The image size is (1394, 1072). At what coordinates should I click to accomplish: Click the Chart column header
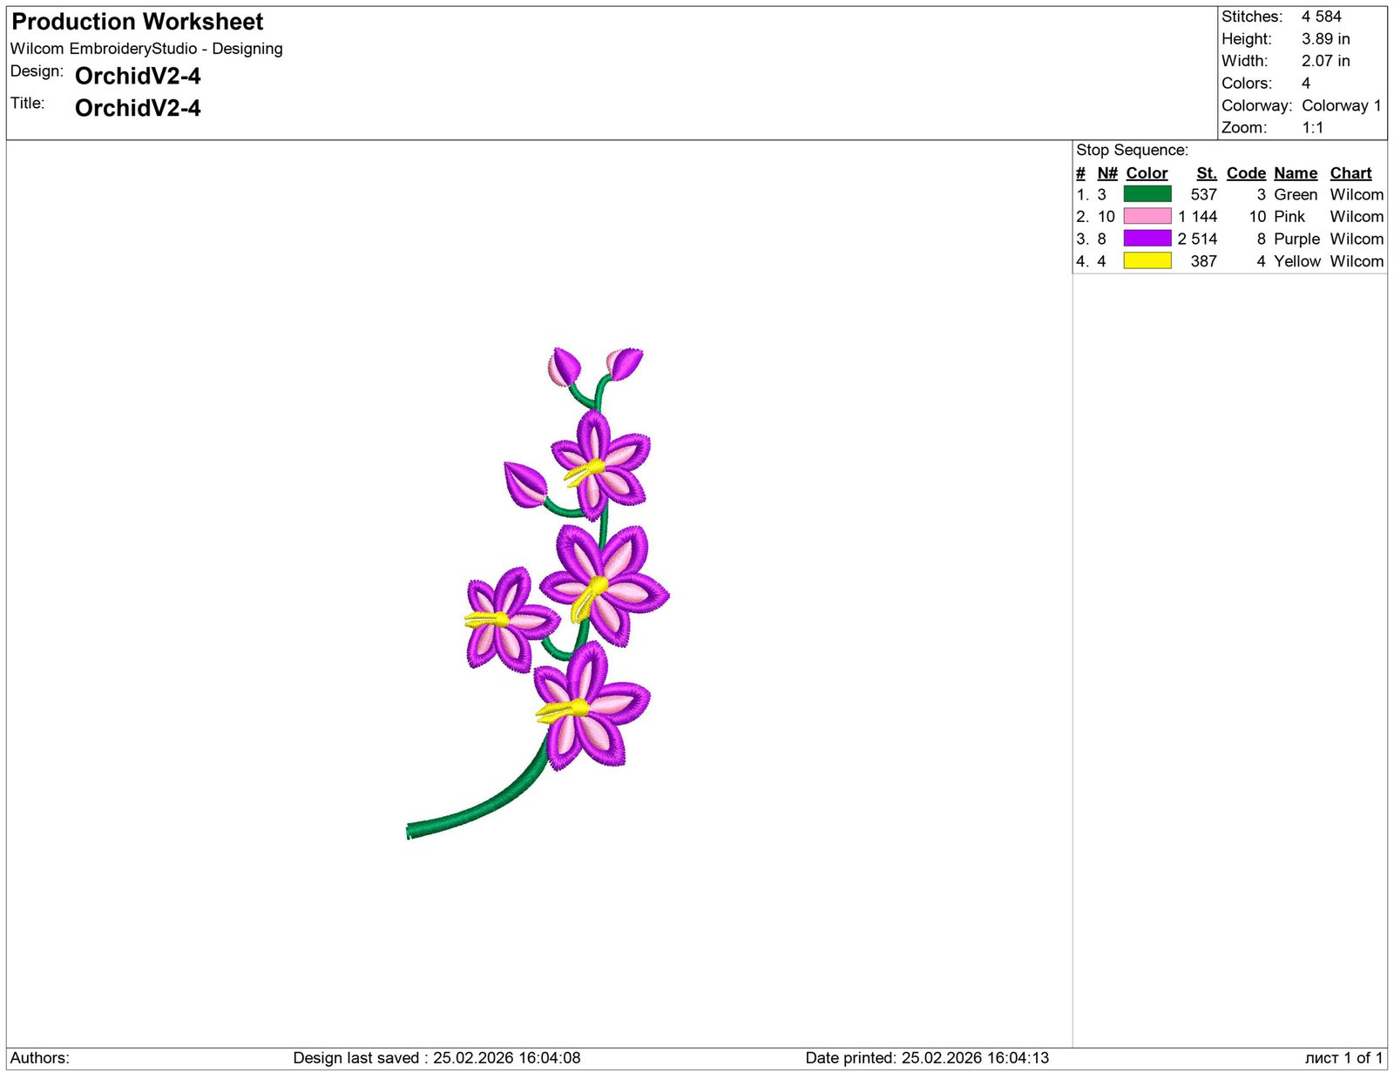click(1350, 173)
